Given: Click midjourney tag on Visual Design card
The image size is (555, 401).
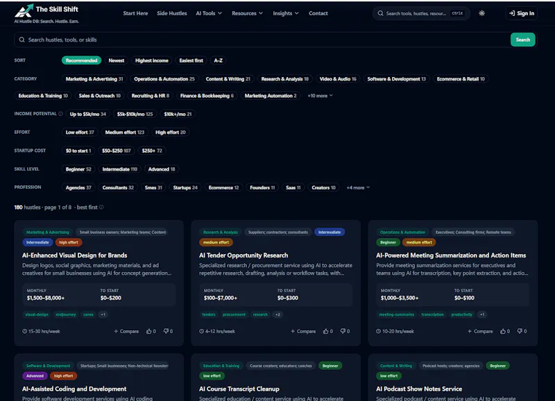Looking at the screenshot, I should click(x=65, y=314).
